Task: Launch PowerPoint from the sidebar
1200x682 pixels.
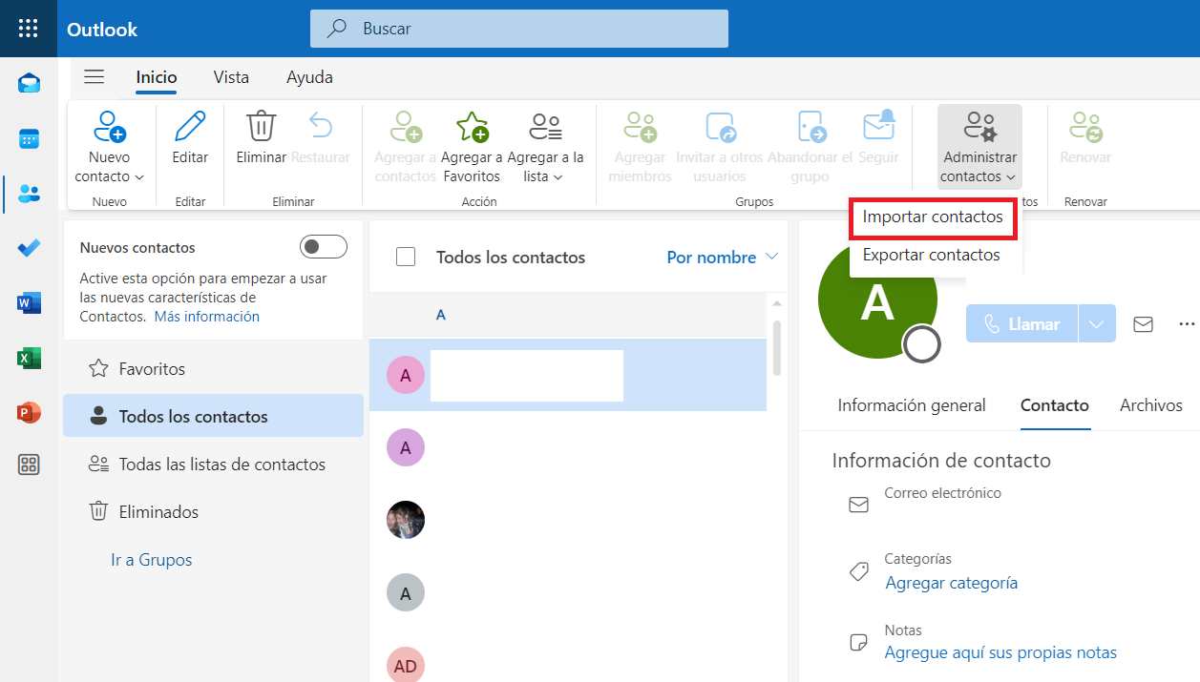Action: pyautogui.click(x=29, y=413)
